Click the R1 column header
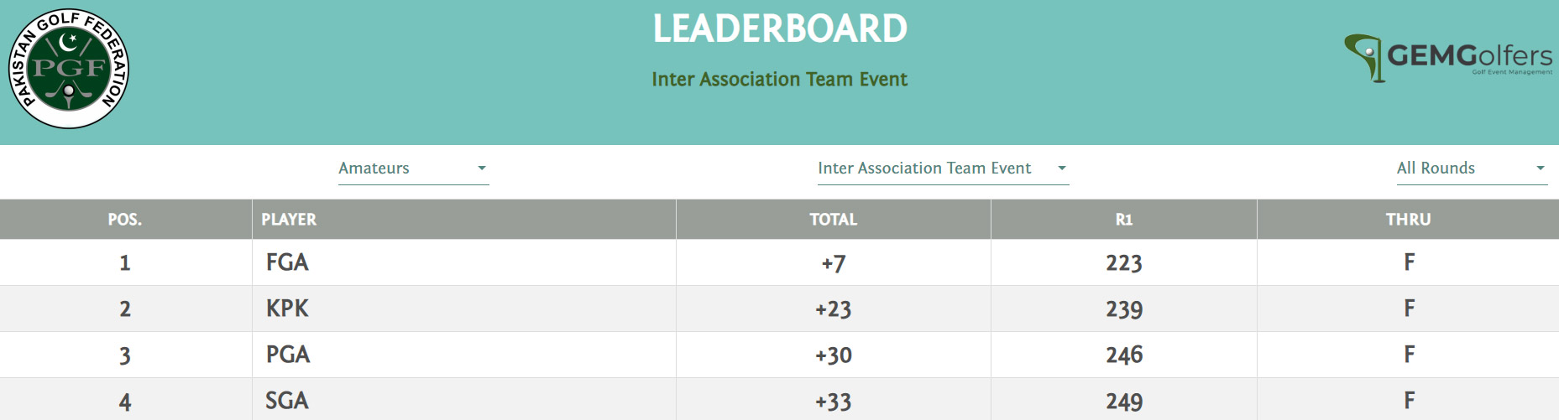 pyautogui.click(x=1124, y=220)
